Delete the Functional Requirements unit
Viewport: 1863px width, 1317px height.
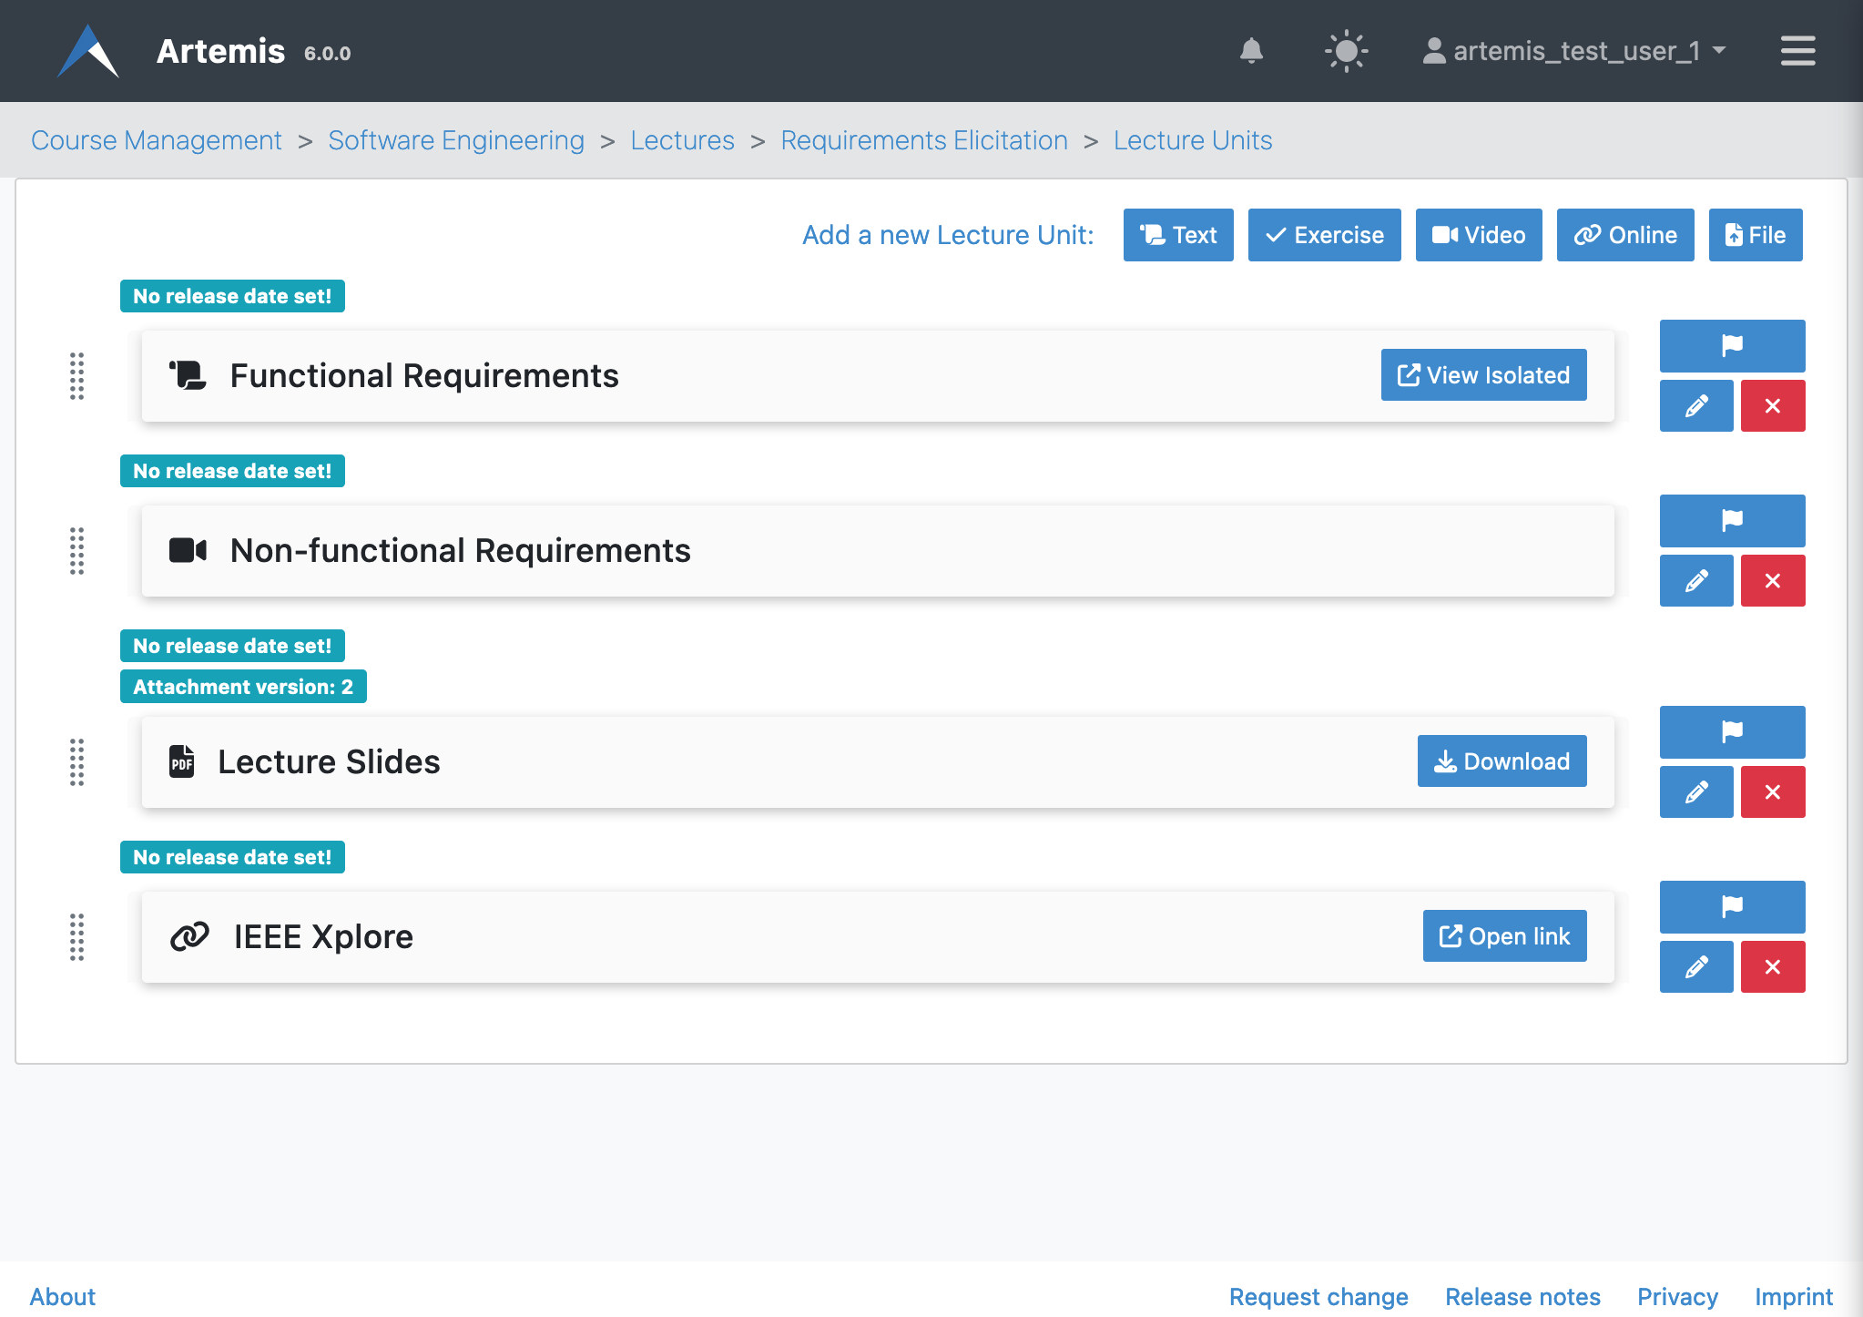[x=1772, y=405]
